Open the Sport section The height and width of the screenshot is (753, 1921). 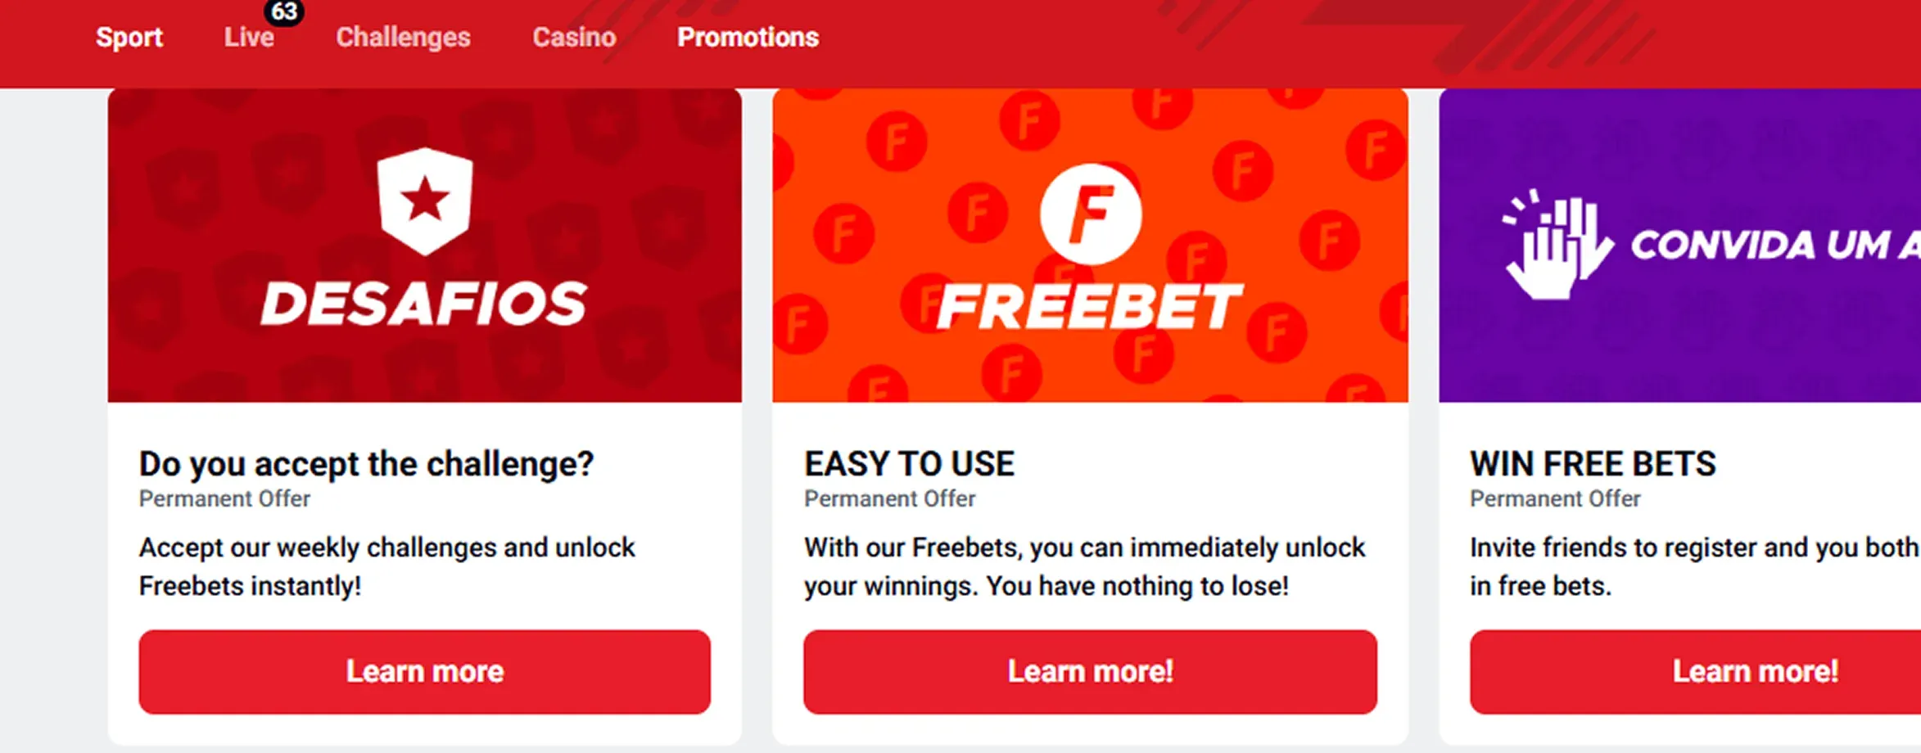click(x=129, y=37)
